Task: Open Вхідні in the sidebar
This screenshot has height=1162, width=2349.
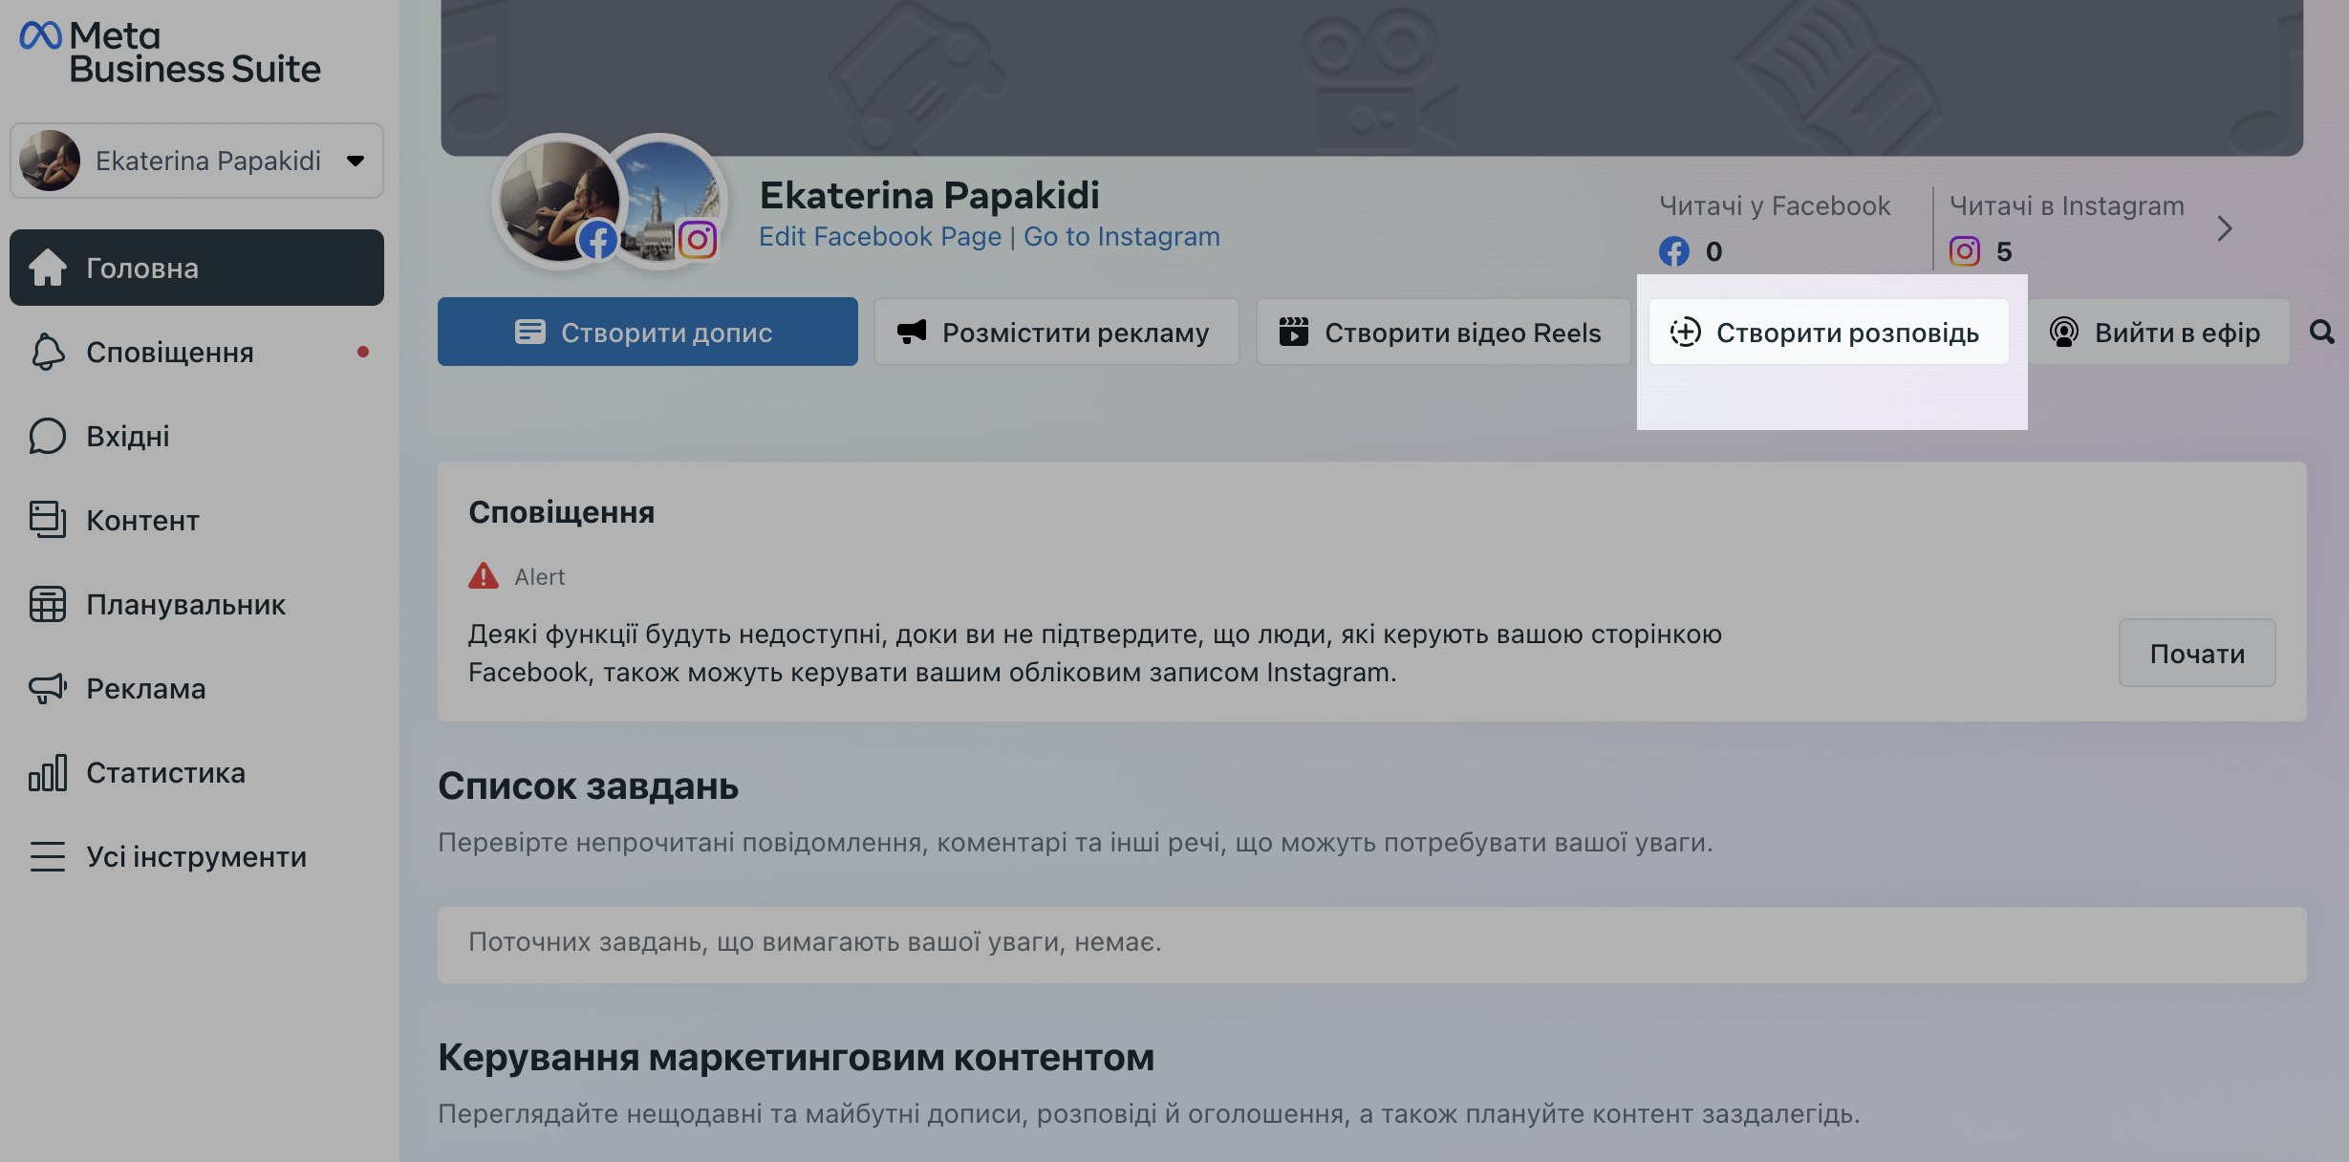Action: coord(197,436)
